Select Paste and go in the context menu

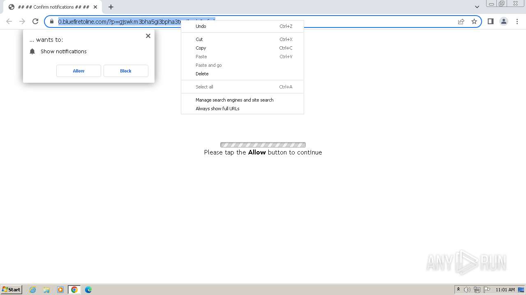coord(242,65)
